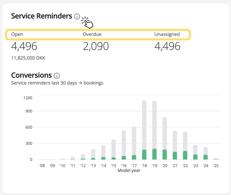This screenshot has width=231, height=195.
Task: Select the Unassigned reminders count 4,496
Action: click(x=167, y=46)
